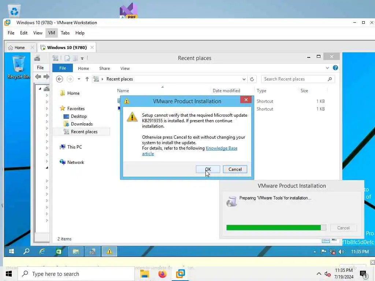Screen dimensions: 375x281
Task: Open the View menu in VMware Workstation
Action: pos(38,33)
